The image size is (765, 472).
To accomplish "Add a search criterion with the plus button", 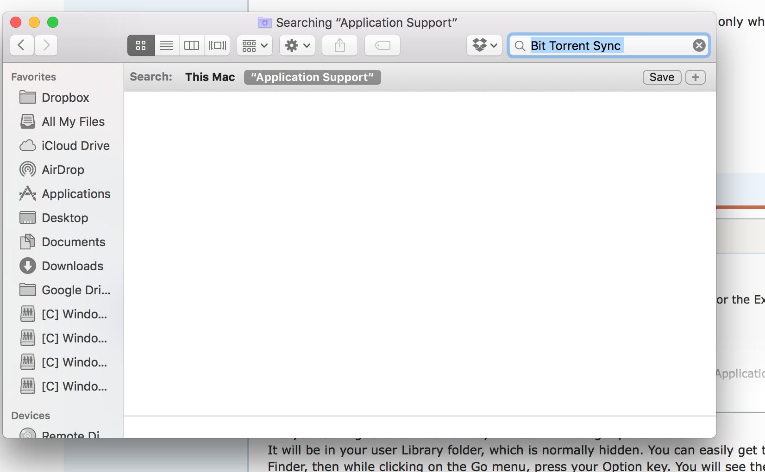I will point(696,77).
